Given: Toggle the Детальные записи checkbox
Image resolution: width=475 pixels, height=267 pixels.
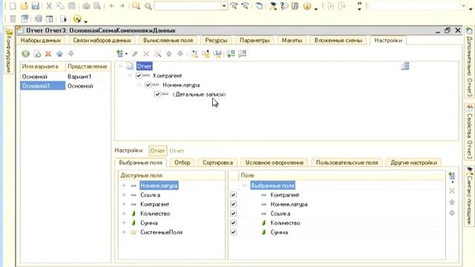Looking at the screenshot, I should pos(157,94).
